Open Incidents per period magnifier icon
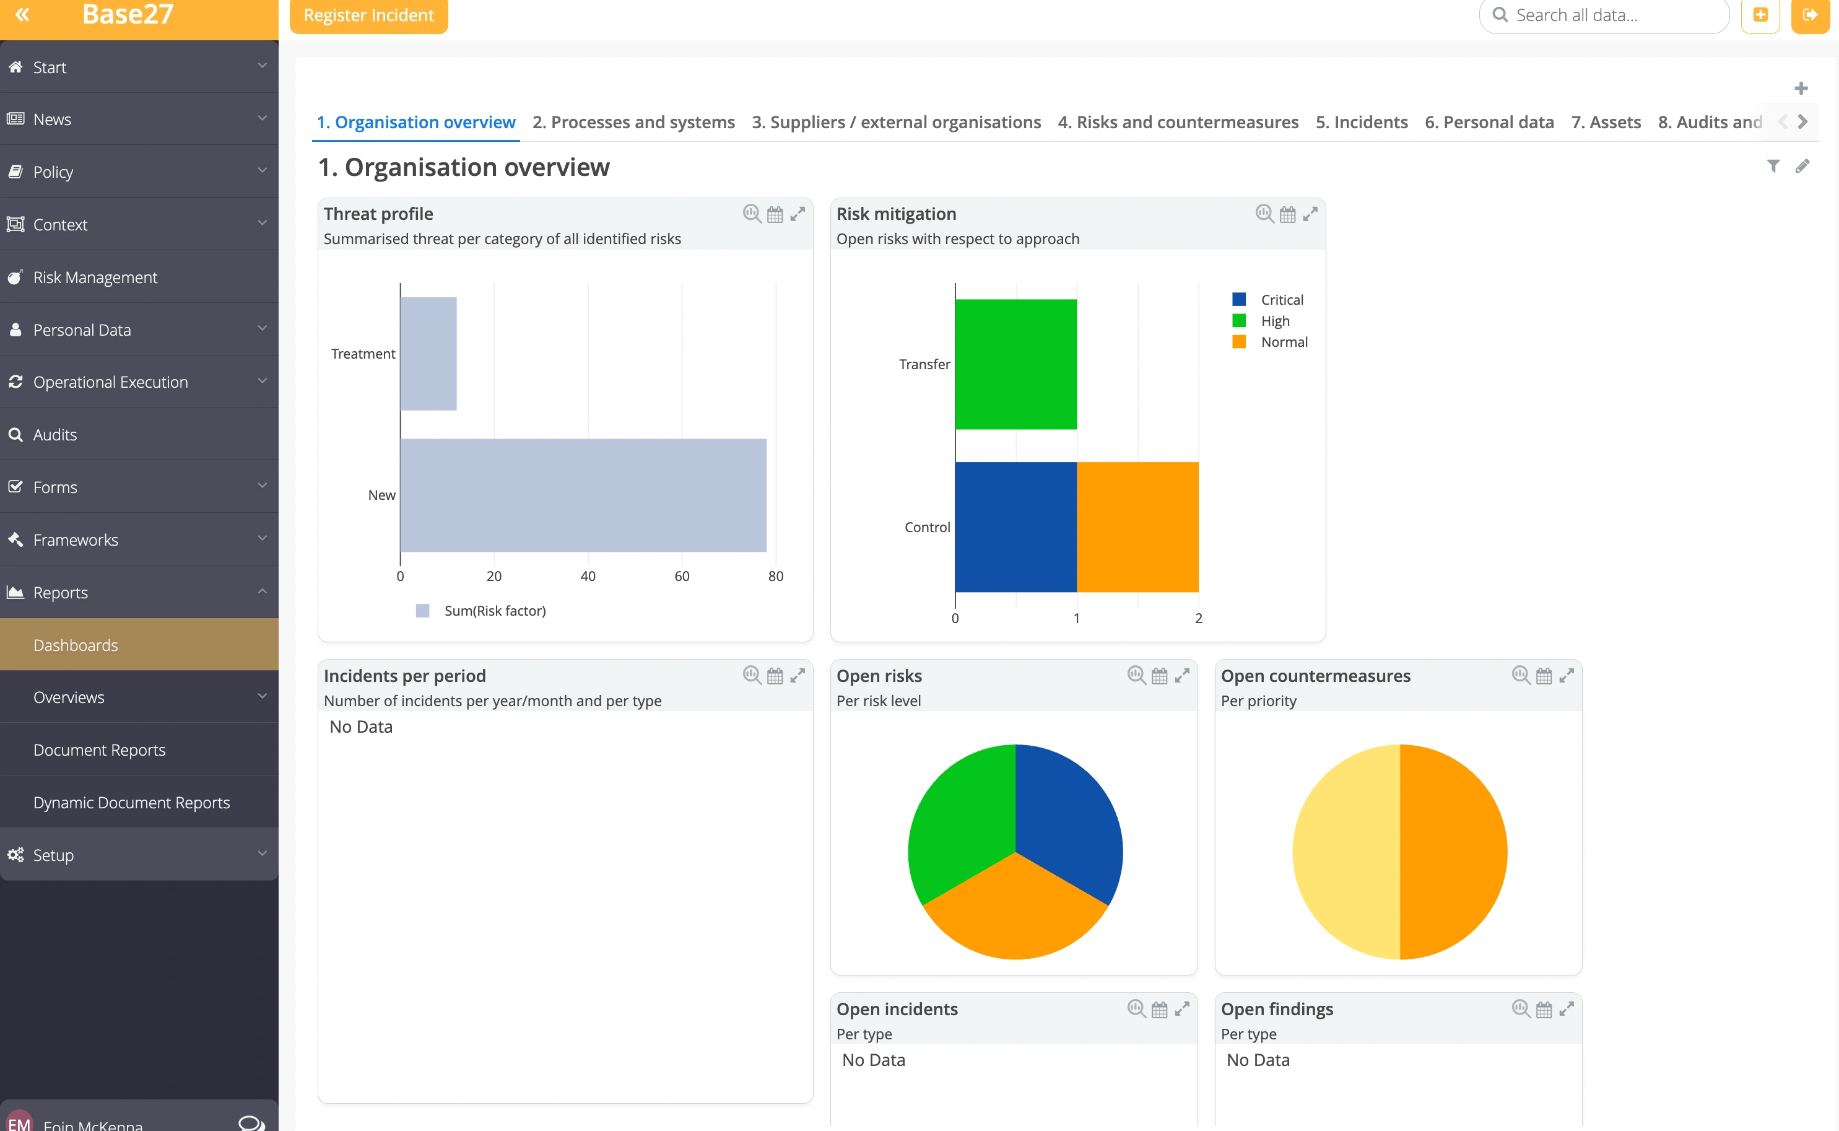 click(x=752, y=676)
